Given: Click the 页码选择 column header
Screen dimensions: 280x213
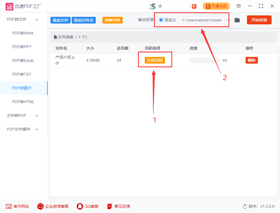Looking at the screenshot, I should click(153, 48).
